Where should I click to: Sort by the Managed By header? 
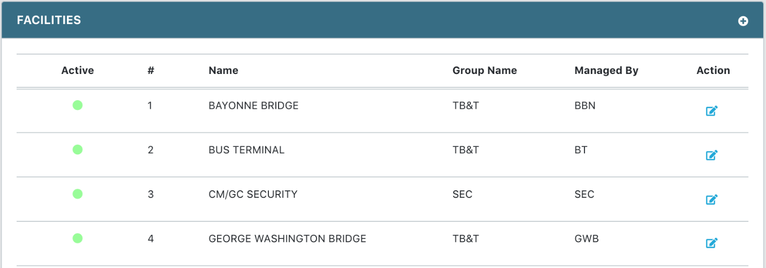point(606,70)
